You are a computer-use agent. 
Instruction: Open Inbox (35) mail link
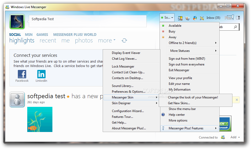pyautogui.click(x=213, y=18)
